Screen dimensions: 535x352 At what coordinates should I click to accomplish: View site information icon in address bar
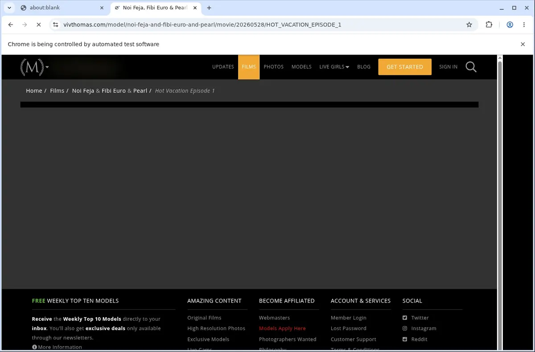point(55,25)
